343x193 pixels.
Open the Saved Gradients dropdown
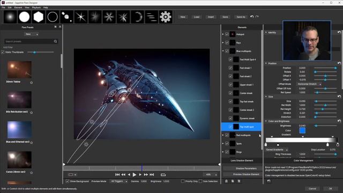[x=277, y=150]
